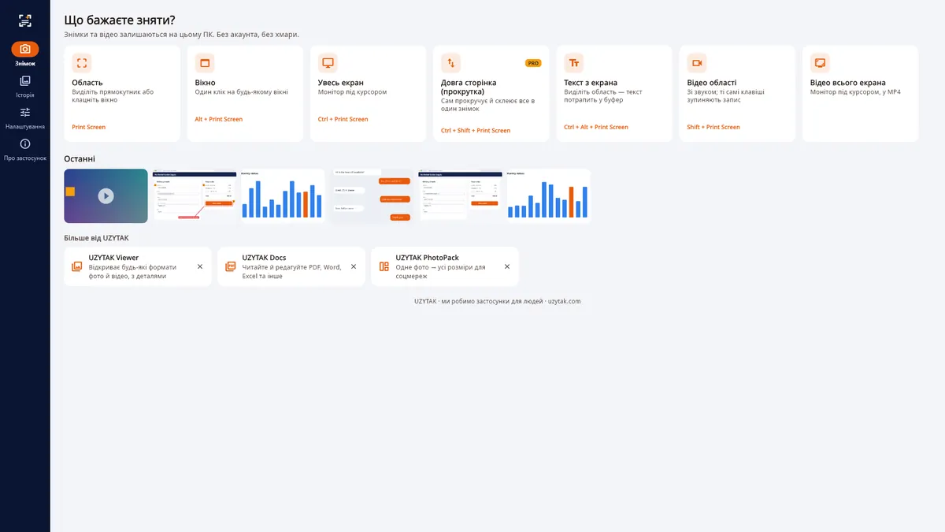945x532 pixels.
Task: Play the recent video recording thumbnail
Action: [106, 195]
